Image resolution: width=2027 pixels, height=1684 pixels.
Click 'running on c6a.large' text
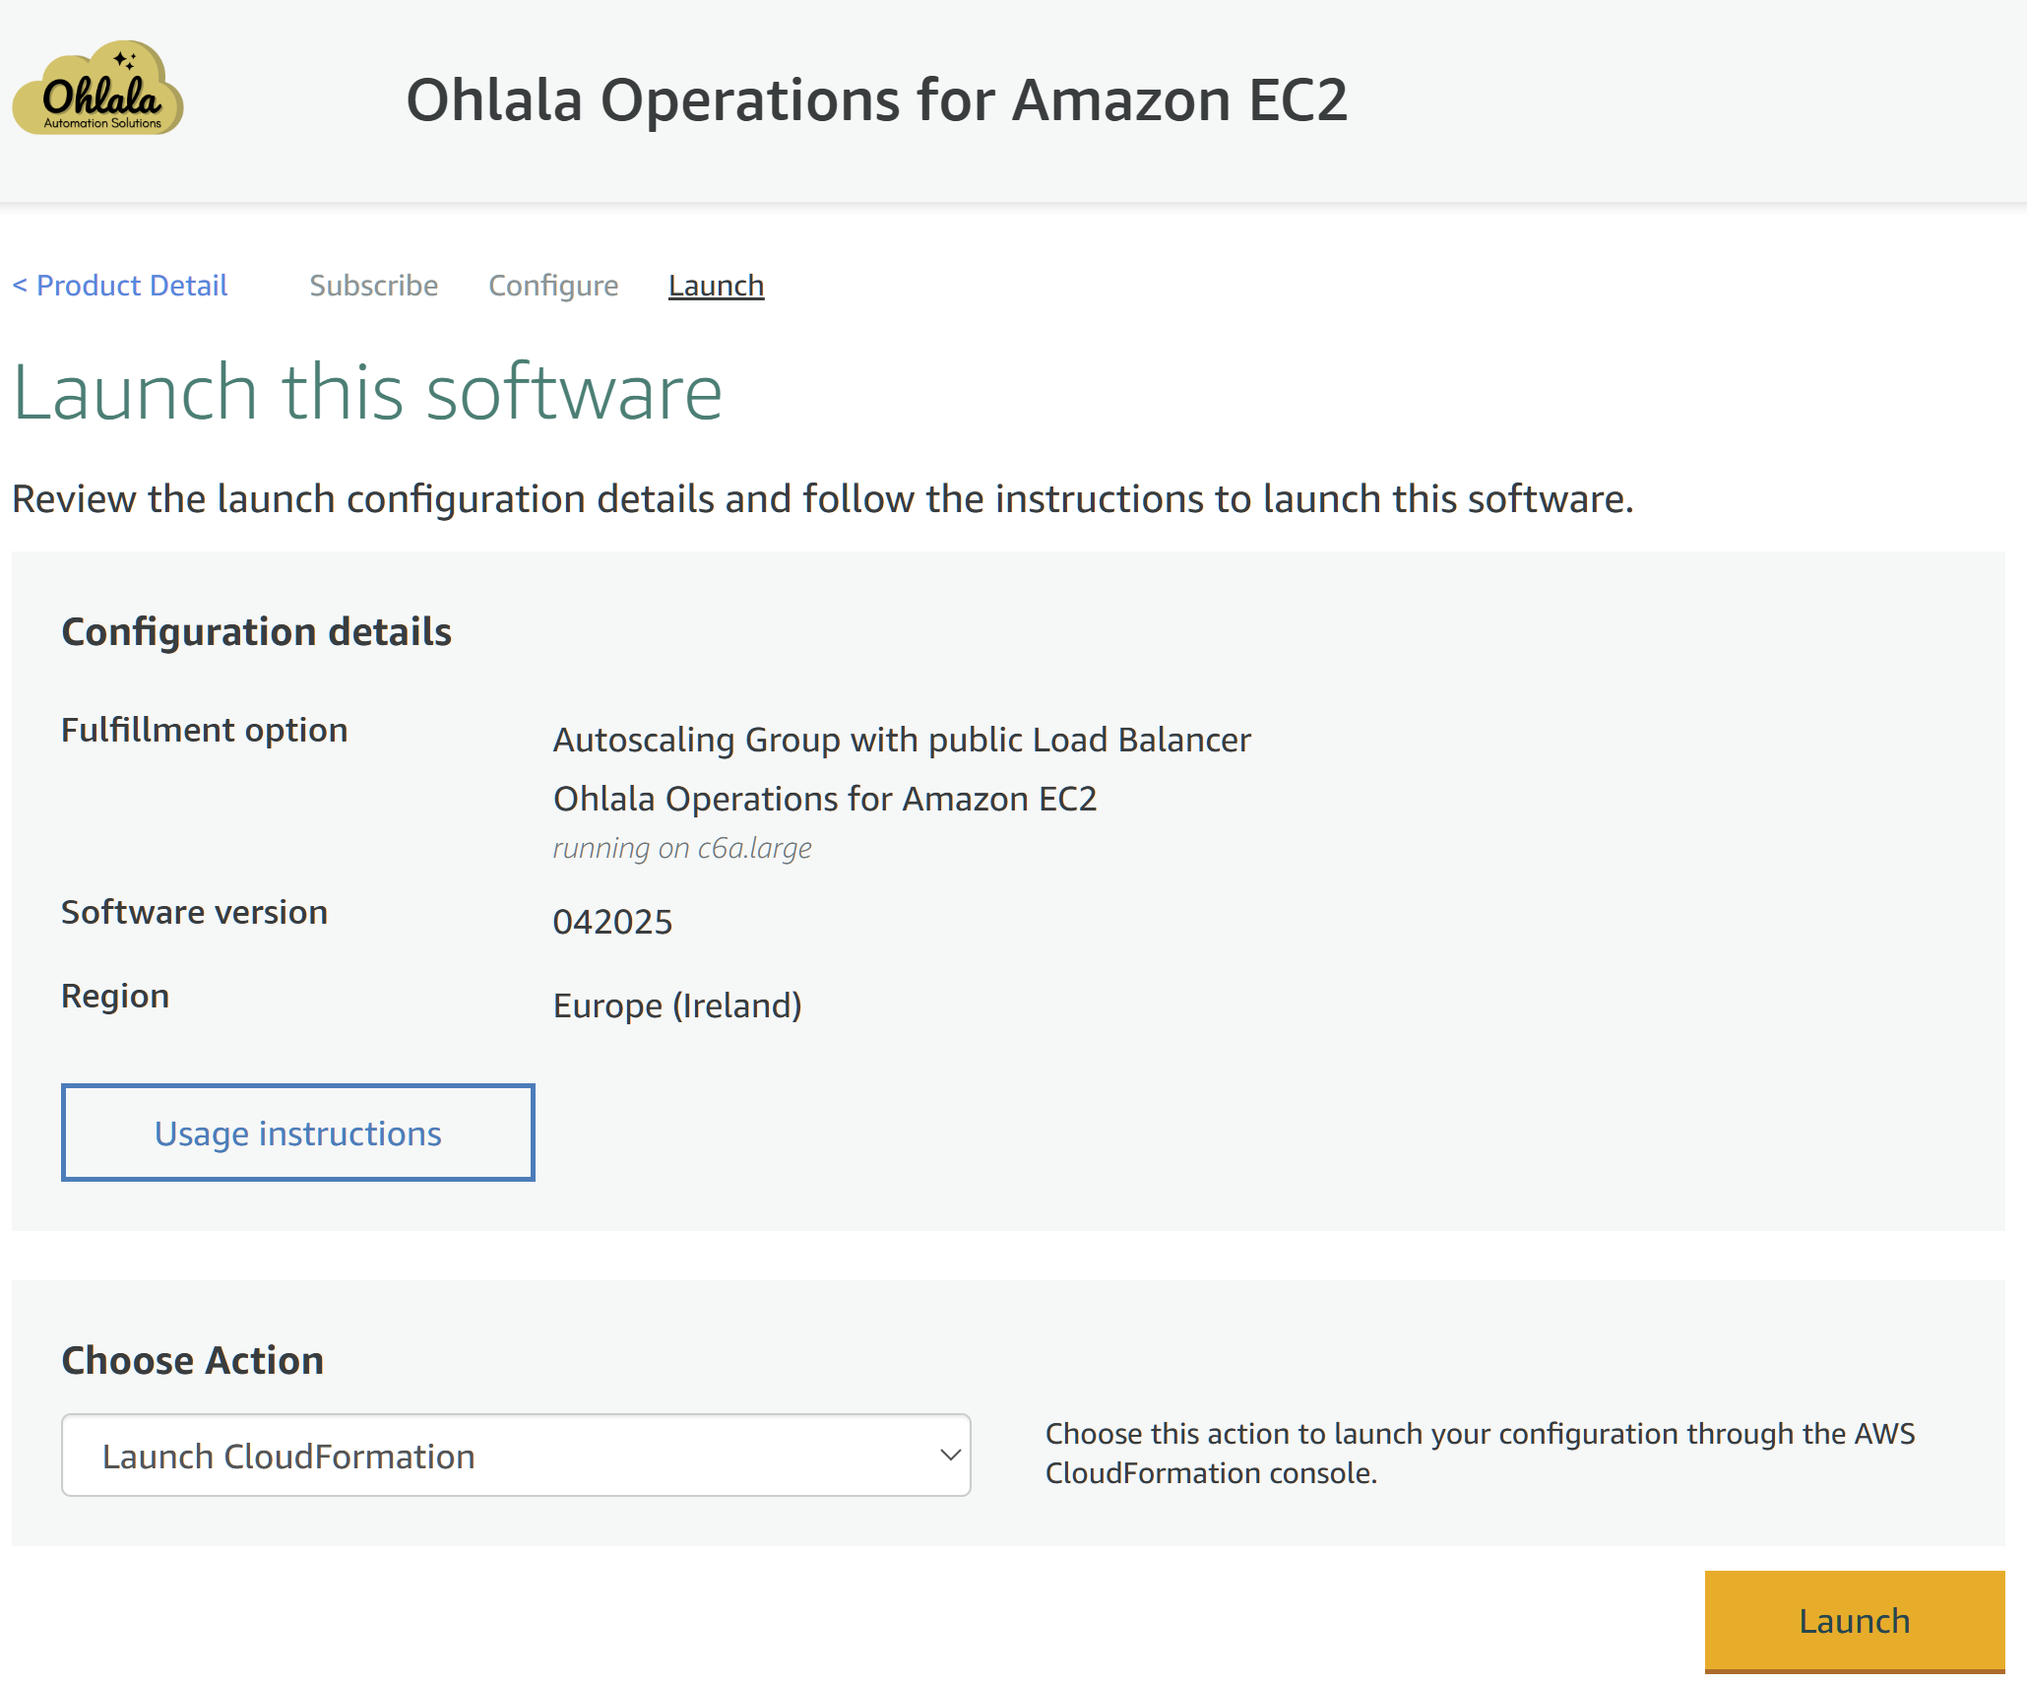(682, 848)
